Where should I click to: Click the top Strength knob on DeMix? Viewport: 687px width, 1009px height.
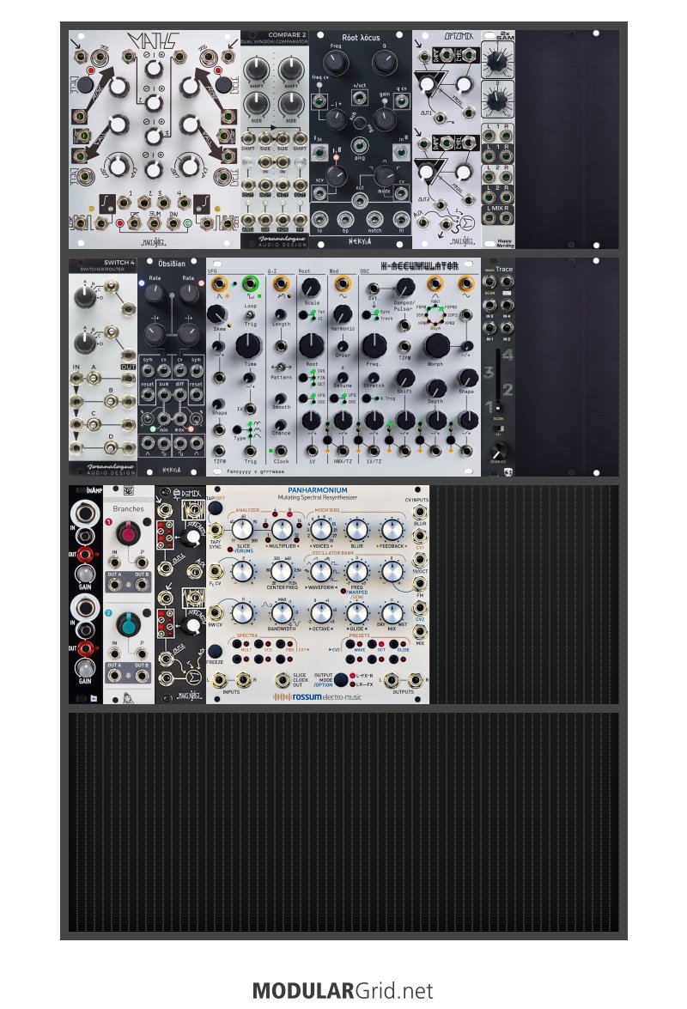pos(192,538)
